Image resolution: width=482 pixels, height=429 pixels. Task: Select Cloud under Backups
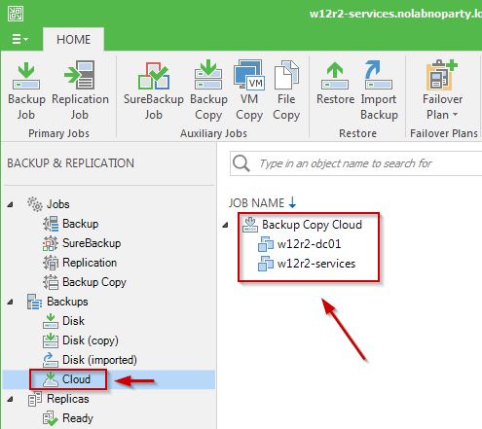76,379
